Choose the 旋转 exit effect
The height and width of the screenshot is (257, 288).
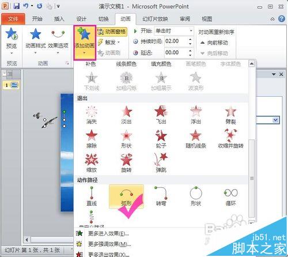point(126,163)
